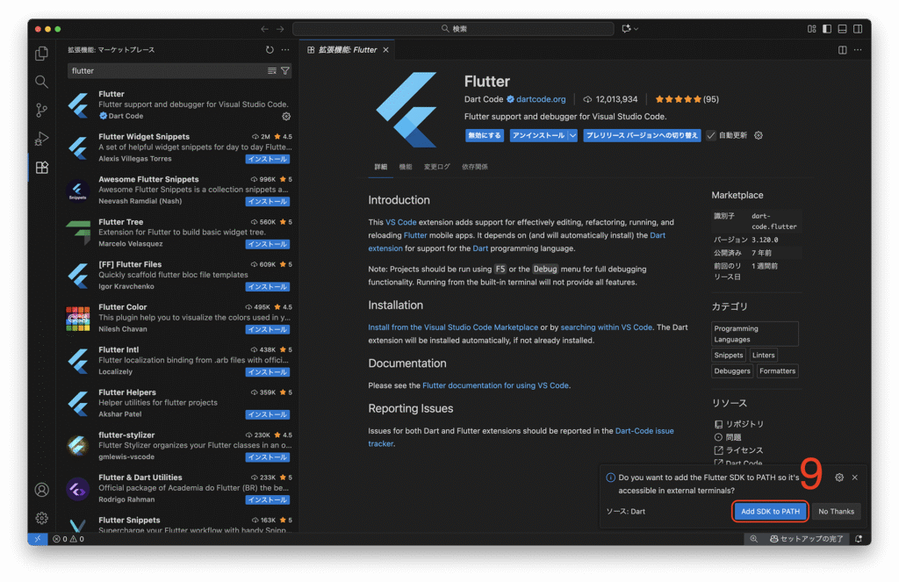Open the Explorer view in activity bar
Viewport: 899px width, 582px height.
click(41, 54)
